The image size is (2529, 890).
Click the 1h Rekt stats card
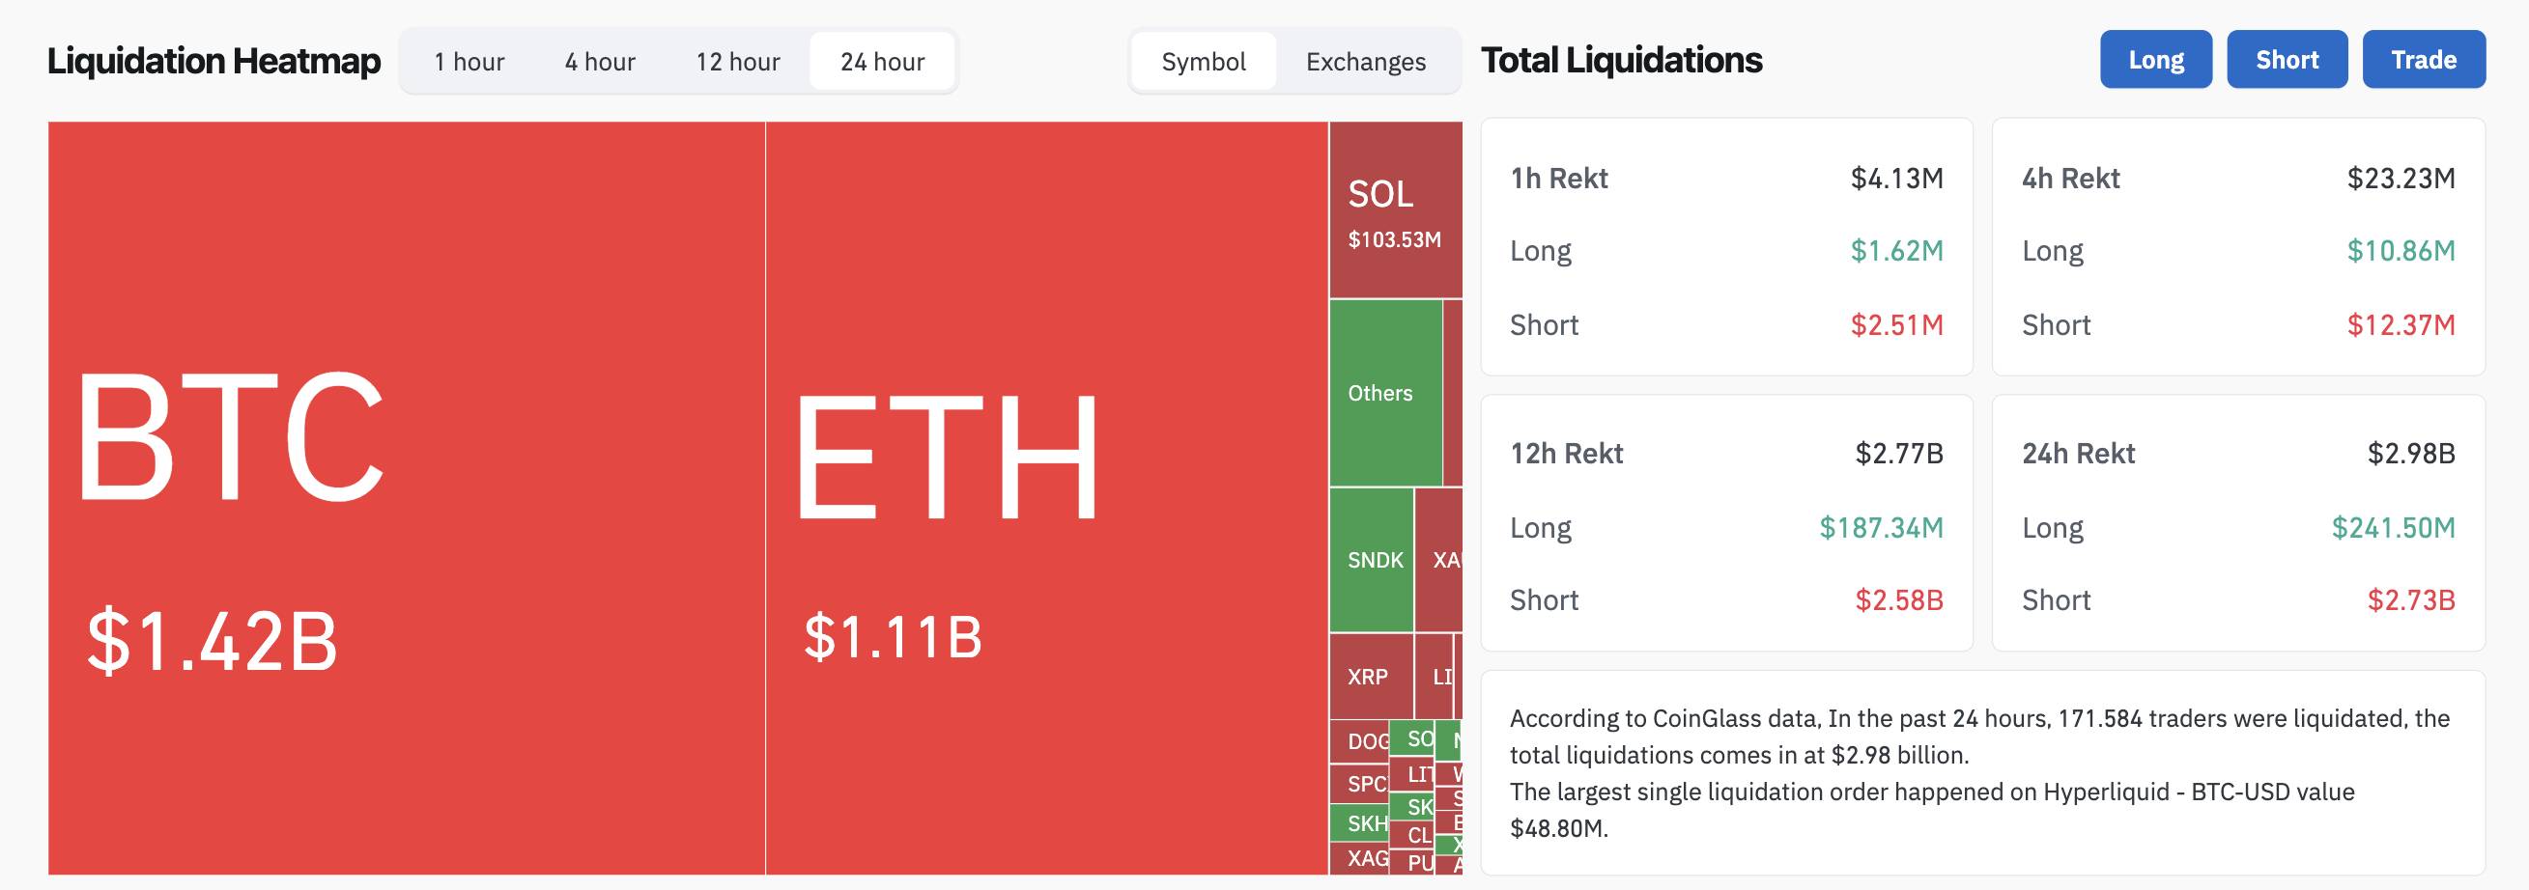click(1726, 246)
